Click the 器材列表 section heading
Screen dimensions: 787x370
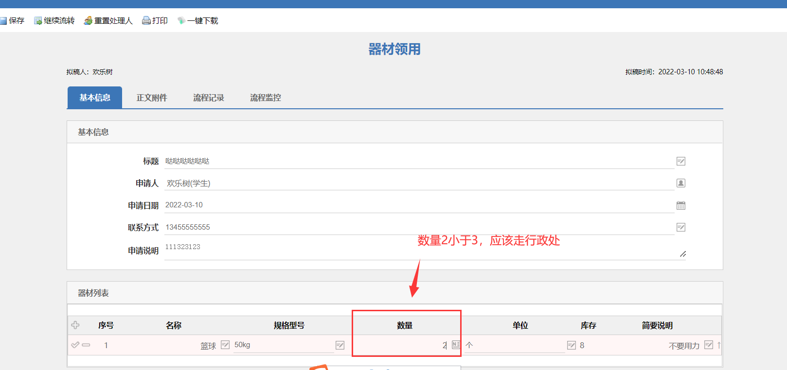93,293
